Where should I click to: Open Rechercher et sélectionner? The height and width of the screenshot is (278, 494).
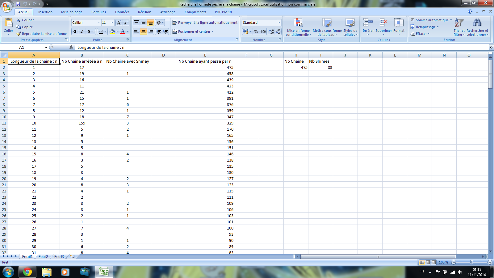click(x=477, y=27)
